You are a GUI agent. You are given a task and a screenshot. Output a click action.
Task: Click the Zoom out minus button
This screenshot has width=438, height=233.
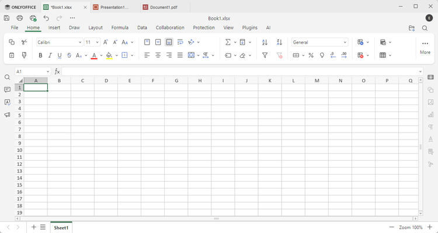[x=392, y=227]
